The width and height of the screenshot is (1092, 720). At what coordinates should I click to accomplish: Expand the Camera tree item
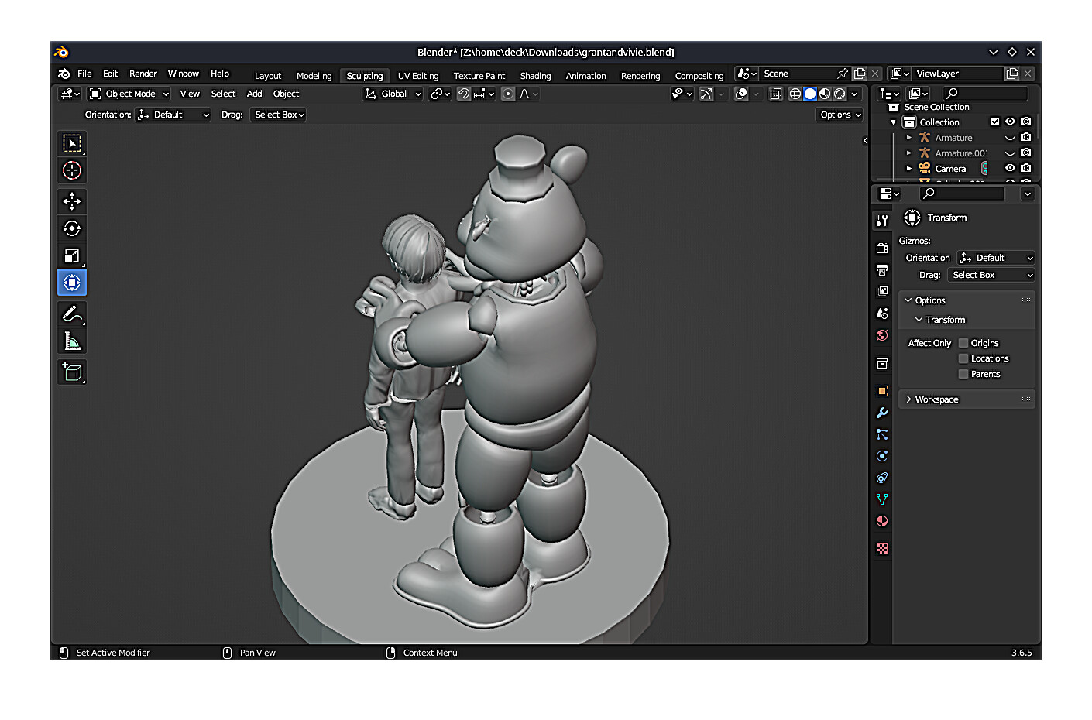point(909,168)
